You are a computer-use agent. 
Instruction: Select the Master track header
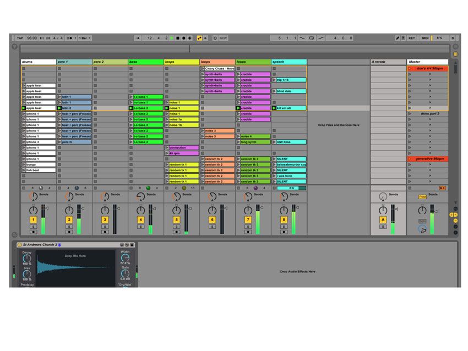[x=427, y=62]
